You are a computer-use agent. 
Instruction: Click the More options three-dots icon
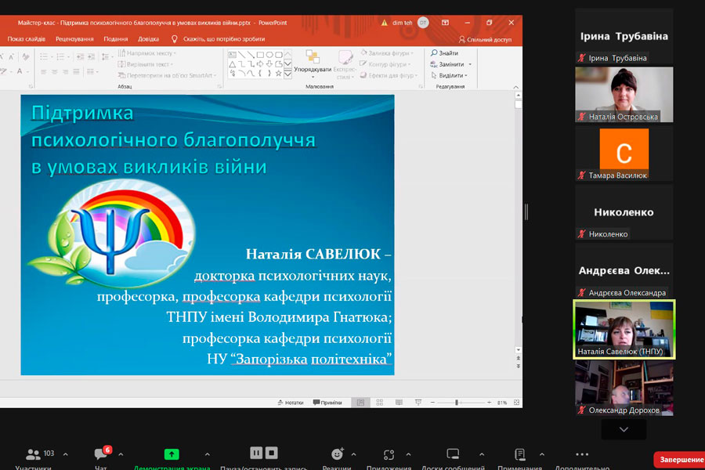pyautogui.click(x=581, y=454)
